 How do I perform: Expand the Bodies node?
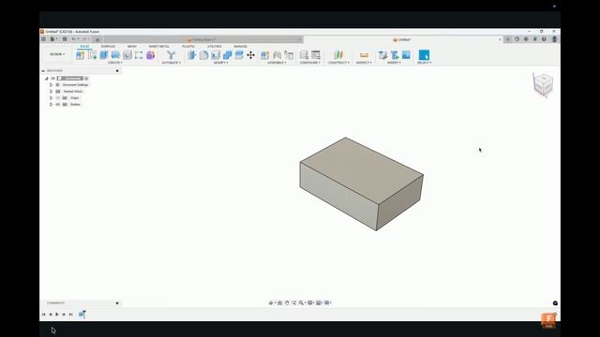[x=51, y=104]
